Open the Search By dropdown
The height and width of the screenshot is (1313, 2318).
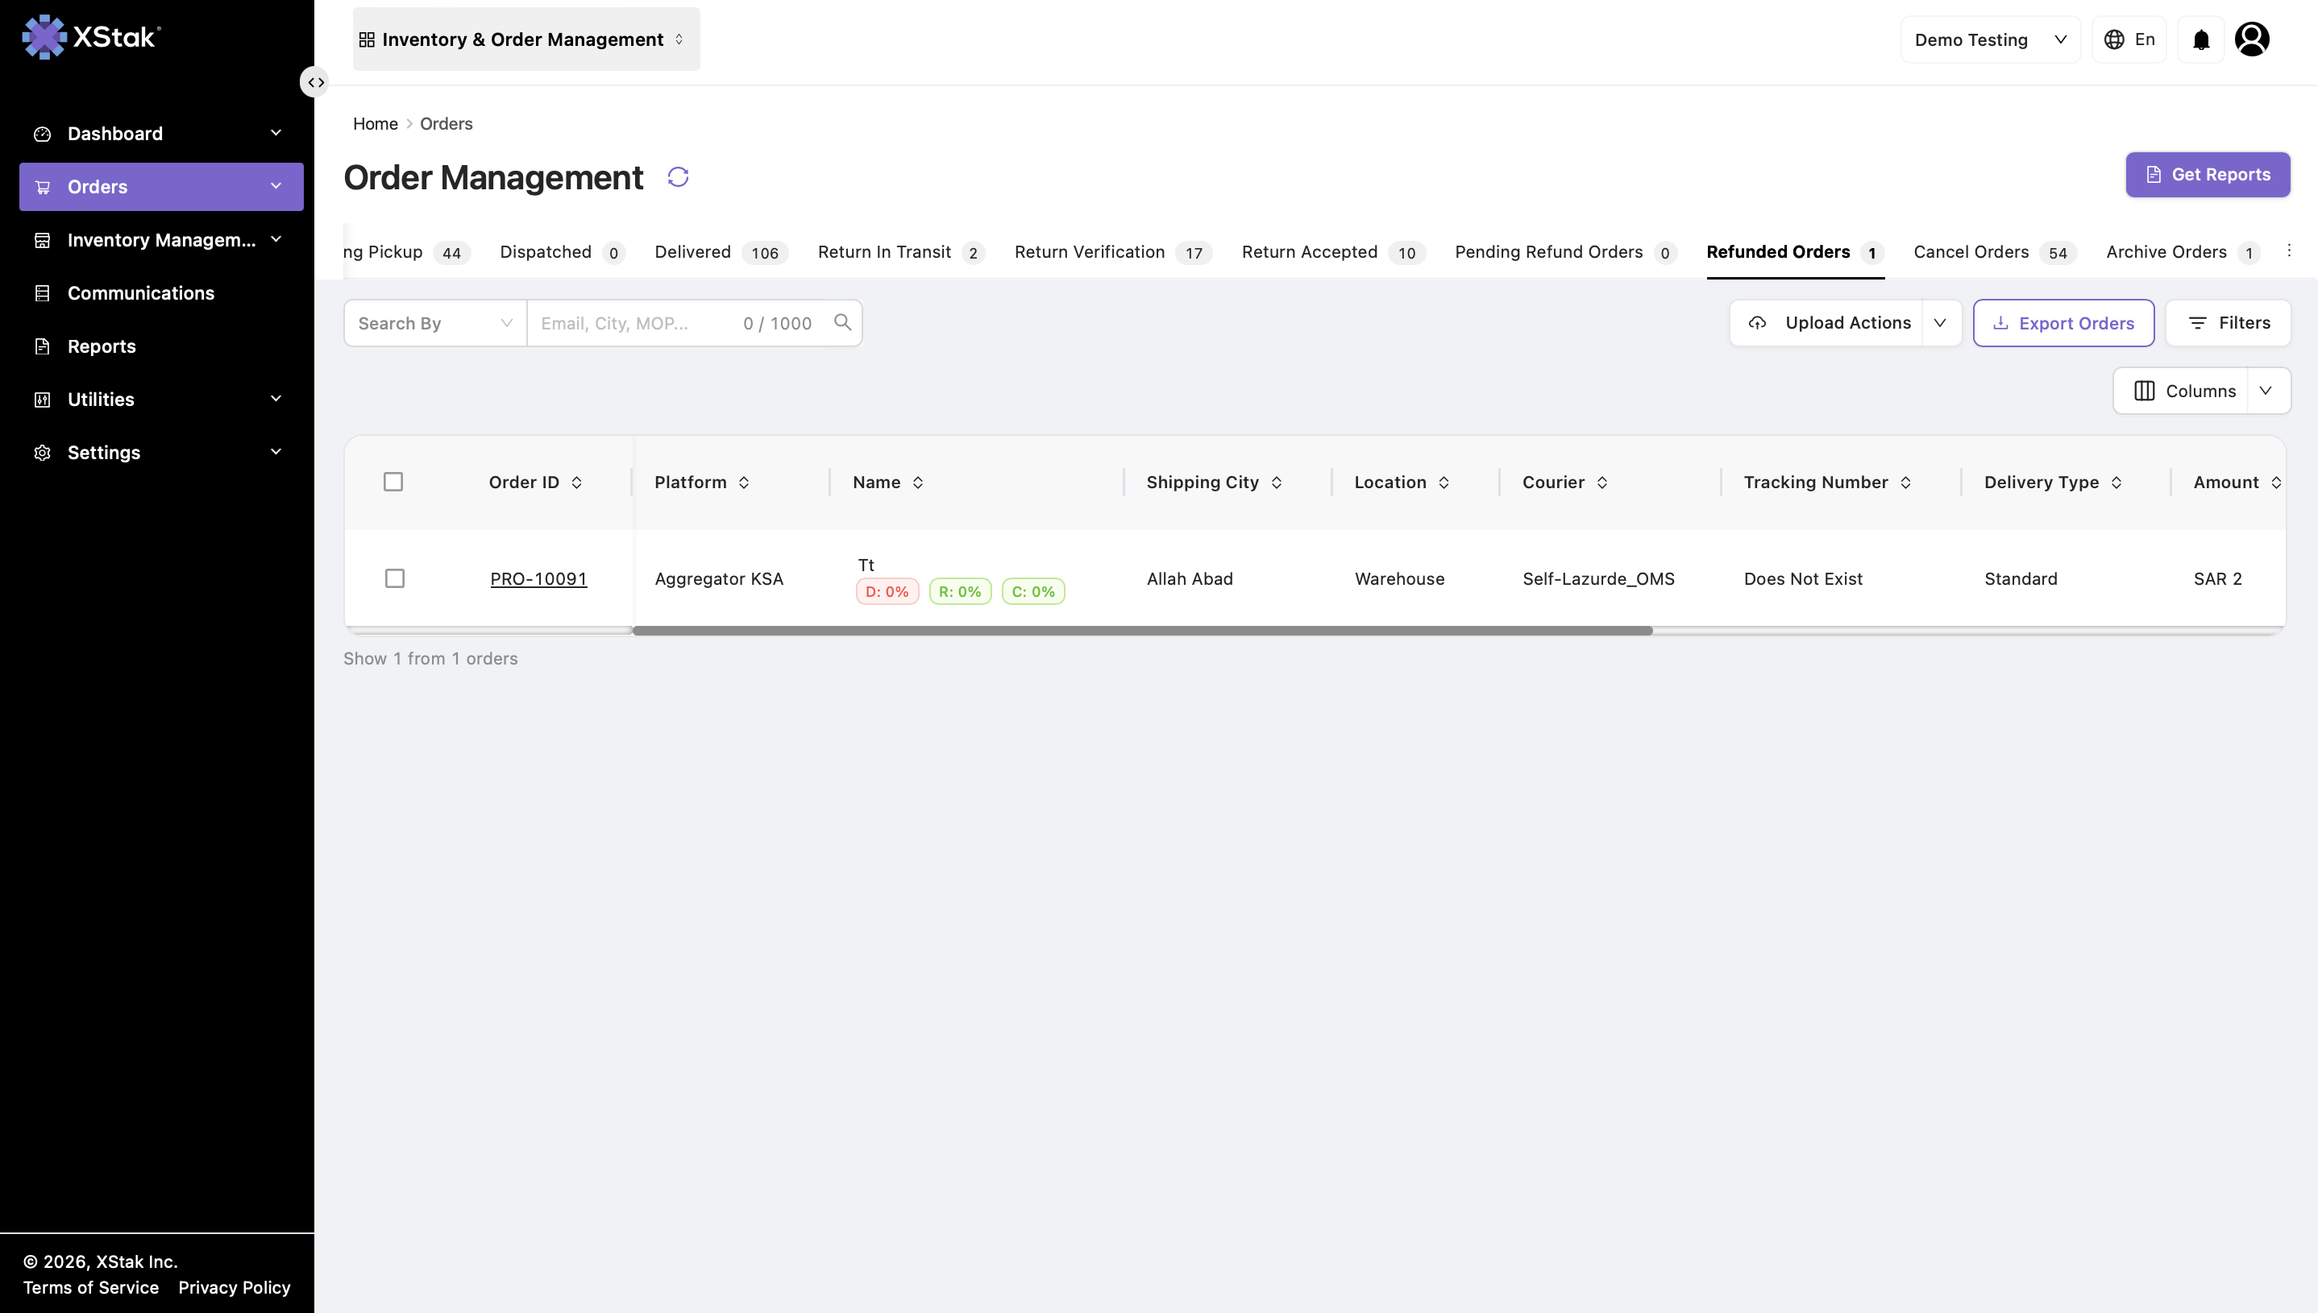click(435, 323)
